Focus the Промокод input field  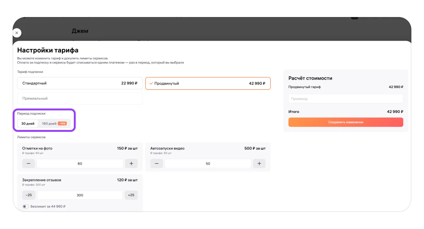pos(346,99)
